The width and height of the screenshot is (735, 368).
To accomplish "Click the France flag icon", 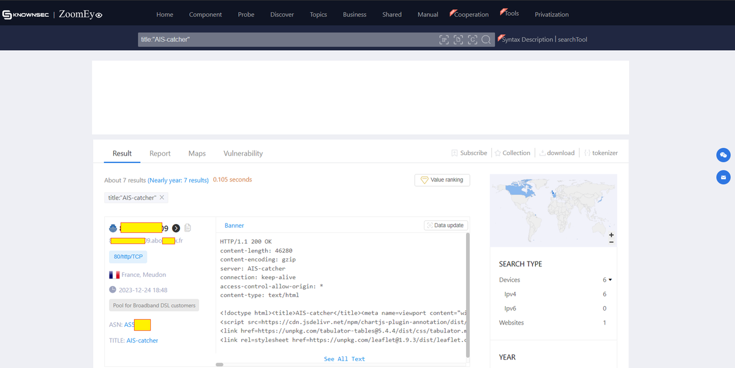I will [x=114, y=275].
